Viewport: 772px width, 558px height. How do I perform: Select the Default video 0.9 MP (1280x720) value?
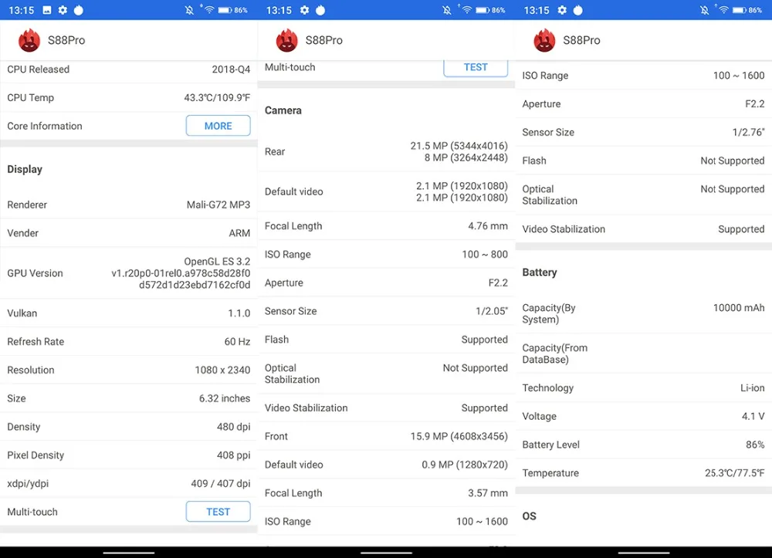465,465
